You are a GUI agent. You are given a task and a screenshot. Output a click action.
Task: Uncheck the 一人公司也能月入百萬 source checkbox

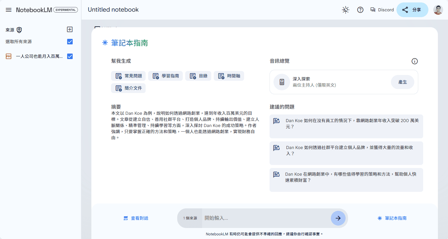click(x=70, y=56)
